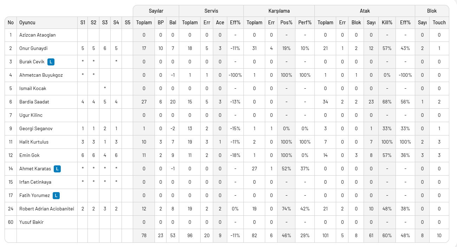Click the libero badge next to Burak Cevik
The height and width of the screenshot is (247, 457).
tap(51, 62)
